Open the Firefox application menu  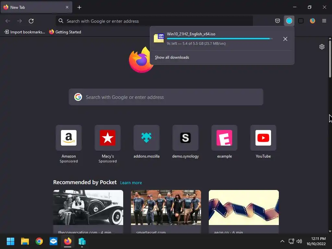(x=324, y=21)
